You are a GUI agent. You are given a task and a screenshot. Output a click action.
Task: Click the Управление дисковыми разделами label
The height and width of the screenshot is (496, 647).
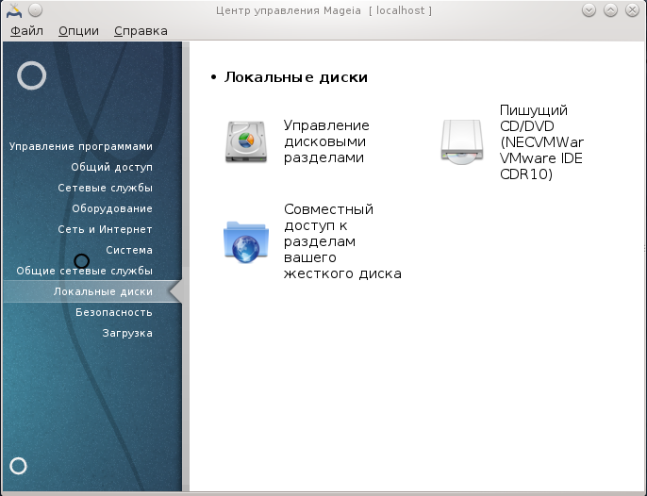(326, 141)
